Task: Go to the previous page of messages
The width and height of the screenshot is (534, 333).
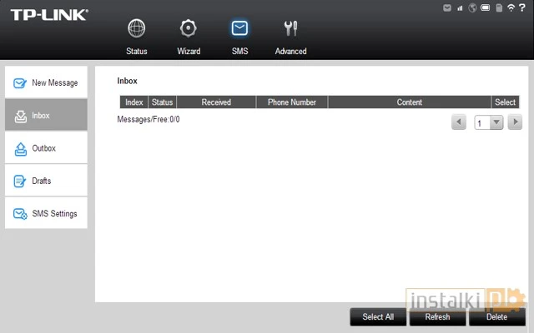Action: pos(459,122)
